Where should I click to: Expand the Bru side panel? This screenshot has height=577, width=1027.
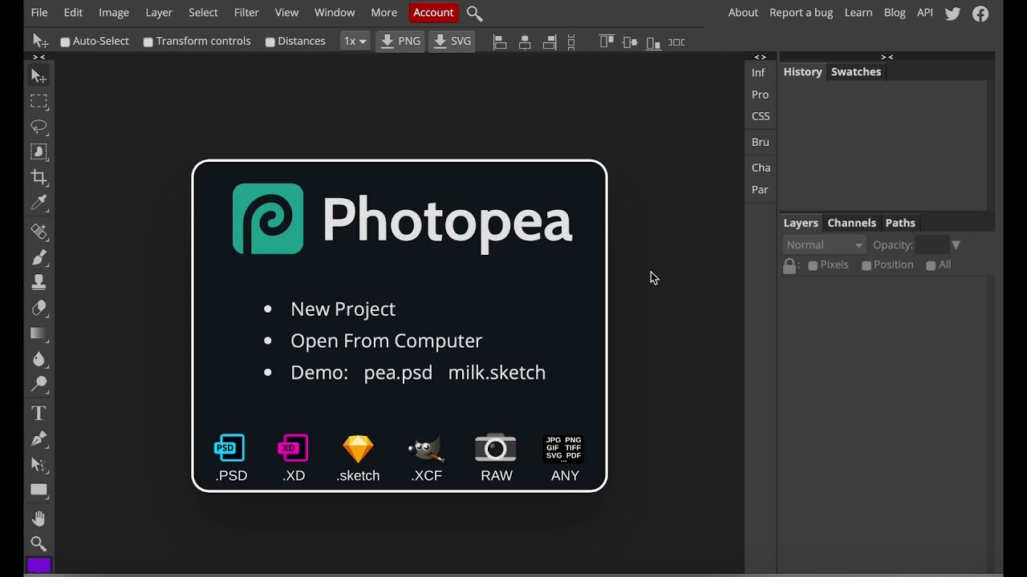tap(760, 142)
